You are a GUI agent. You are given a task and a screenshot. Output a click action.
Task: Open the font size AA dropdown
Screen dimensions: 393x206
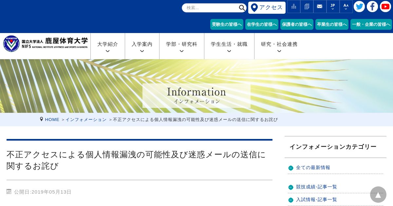point(346,7)
